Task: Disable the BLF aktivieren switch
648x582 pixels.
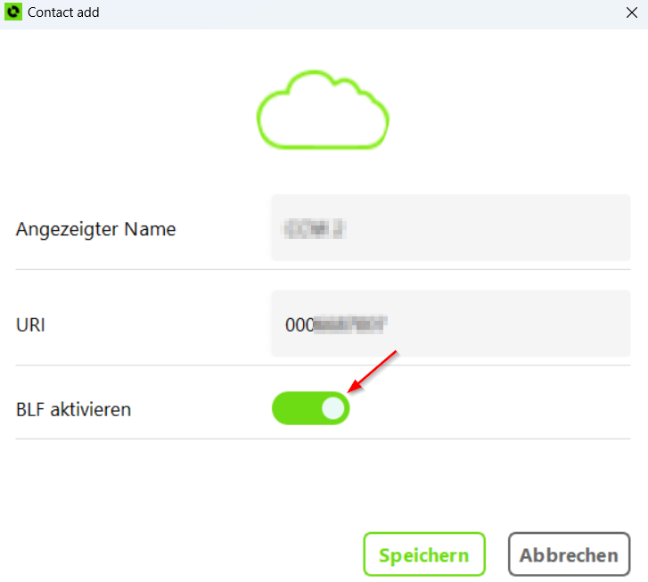Action: coord(310,408)
